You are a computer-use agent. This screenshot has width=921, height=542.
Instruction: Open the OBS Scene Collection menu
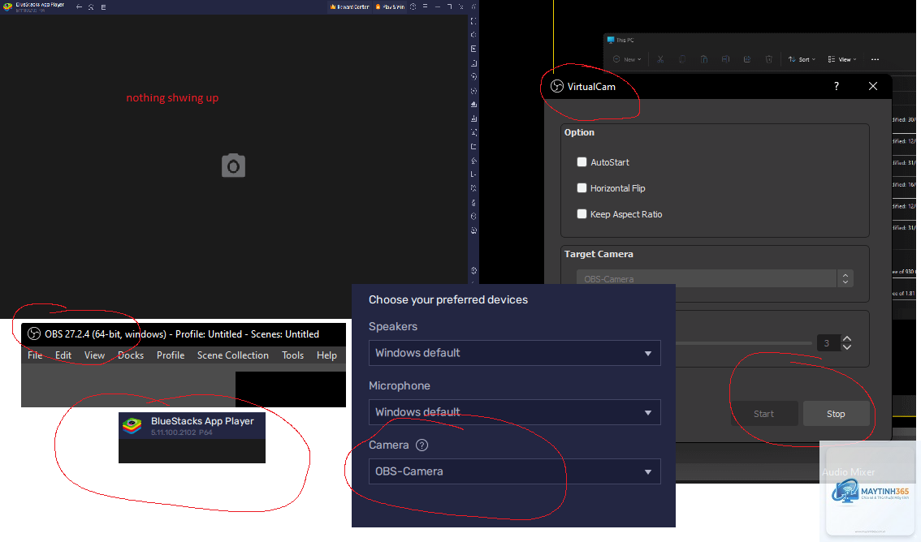point(232,355)
